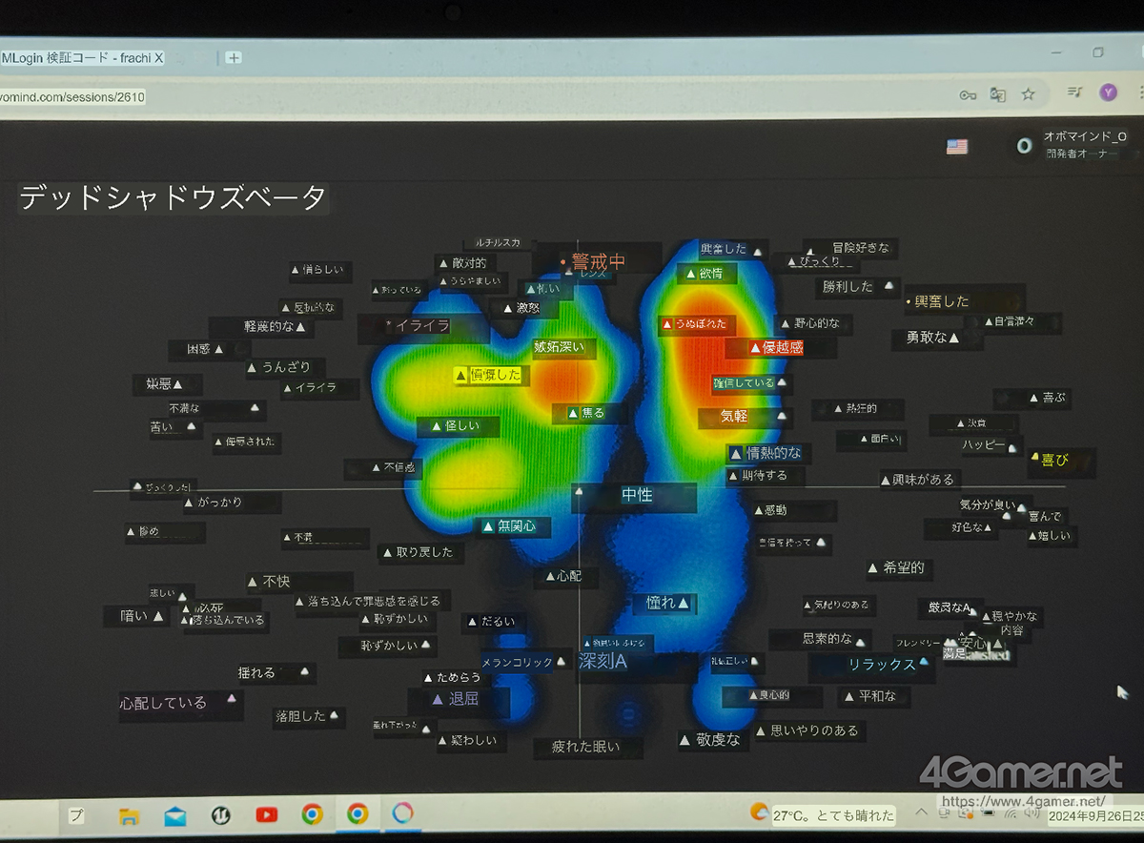
Task: Bookmark this page with the star icon
Action: (1029, 94)
